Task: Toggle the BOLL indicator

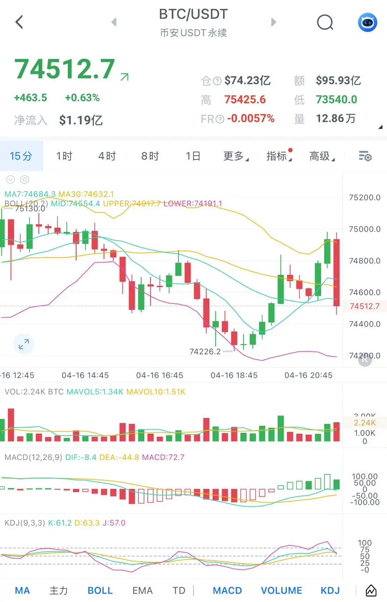Action: pos(100,590)
